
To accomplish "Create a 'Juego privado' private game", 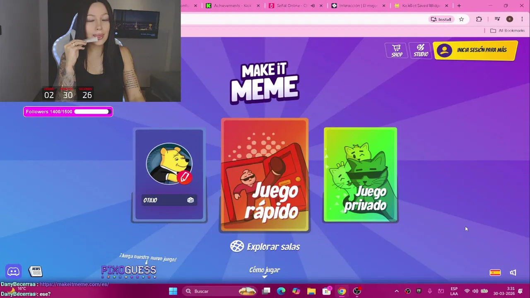I will (x=360, y=175).
